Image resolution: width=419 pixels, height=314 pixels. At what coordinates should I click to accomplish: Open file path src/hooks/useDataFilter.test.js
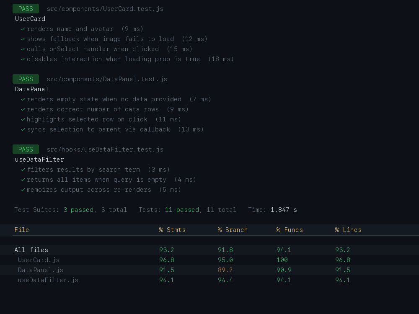click(x=105, y=149)
